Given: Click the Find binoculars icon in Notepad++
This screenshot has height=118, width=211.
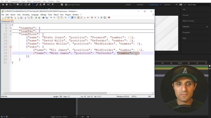Looking at the screenshot, I should pyautogui.click(x=43, y=18).
